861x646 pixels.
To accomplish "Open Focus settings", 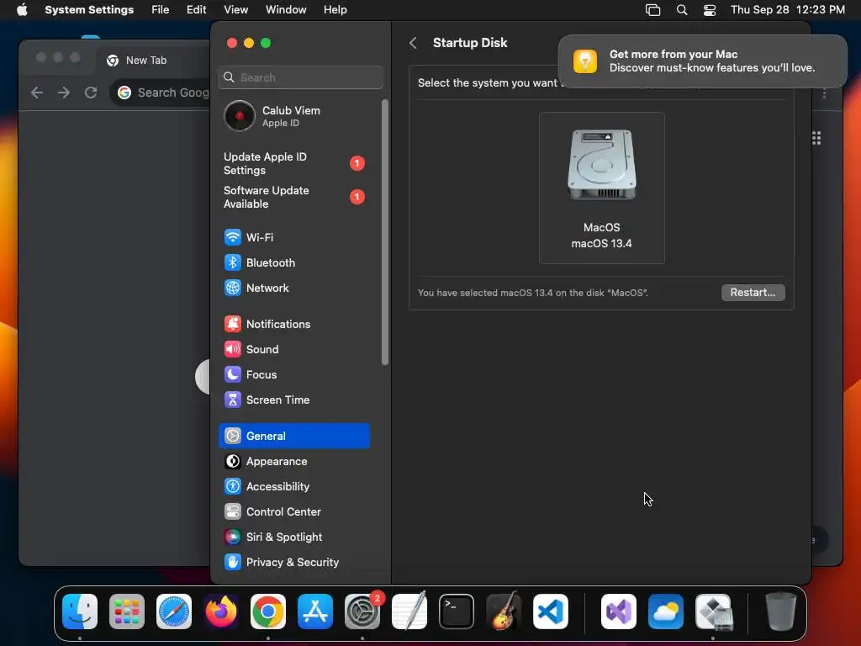I will (x=294, y=374).
